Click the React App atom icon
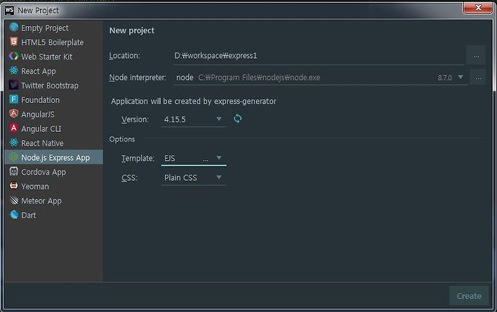497x312 pixels. [x=14, y=70]
